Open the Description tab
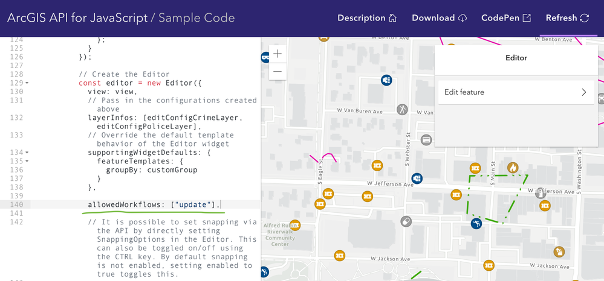The width and height of the screenshot is (604, 281). (367, 18)
